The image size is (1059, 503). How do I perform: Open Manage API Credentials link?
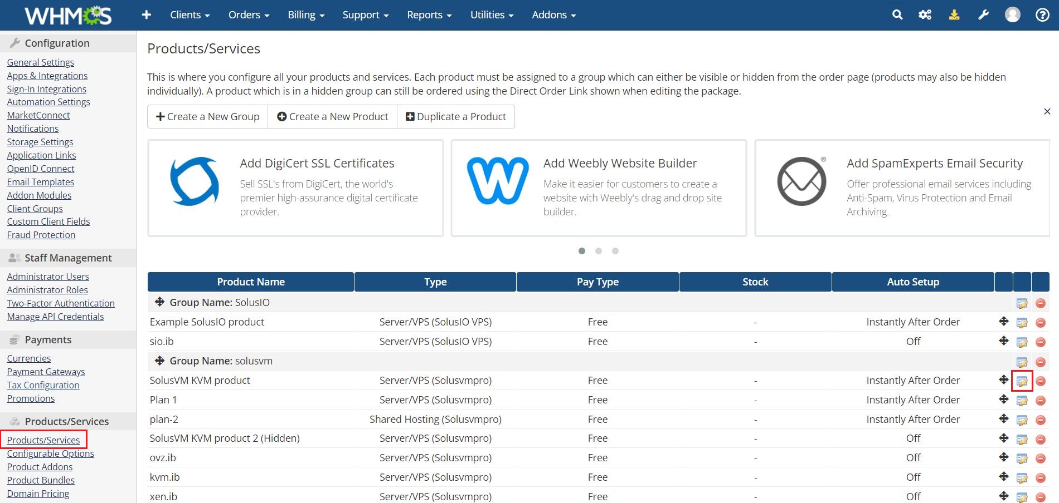56,317
